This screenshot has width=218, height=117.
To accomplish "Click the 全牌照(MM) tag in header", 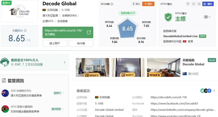I will 69,16.
